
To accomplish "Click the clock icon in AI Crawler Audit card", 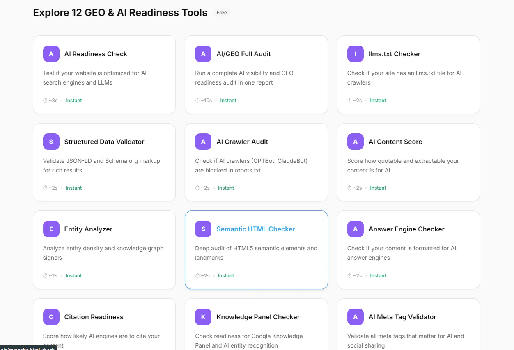I will (197, 188).
